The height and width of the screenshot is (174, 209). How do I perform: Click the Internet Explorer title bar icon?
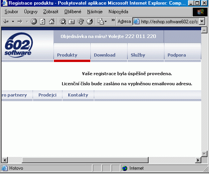click(x=4, y=3)
